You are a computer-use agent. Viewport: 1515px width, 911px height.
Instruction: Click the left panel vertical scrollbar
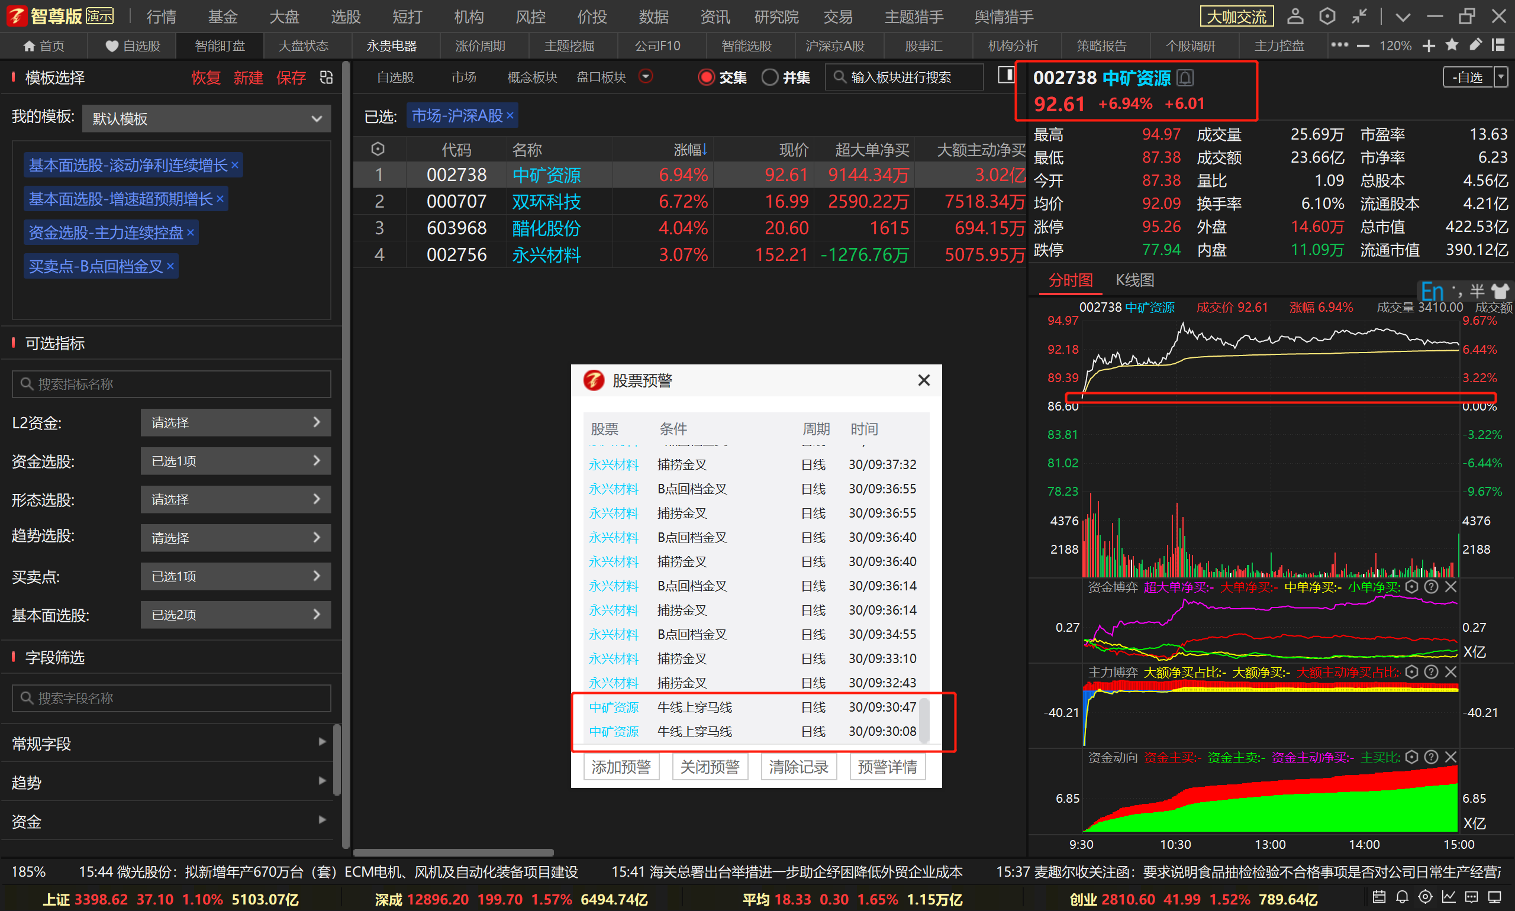coord(346,454)
